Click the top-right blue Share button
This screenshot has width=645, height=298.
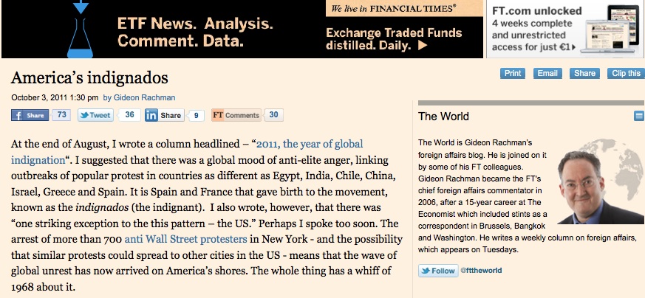point(584,73)
